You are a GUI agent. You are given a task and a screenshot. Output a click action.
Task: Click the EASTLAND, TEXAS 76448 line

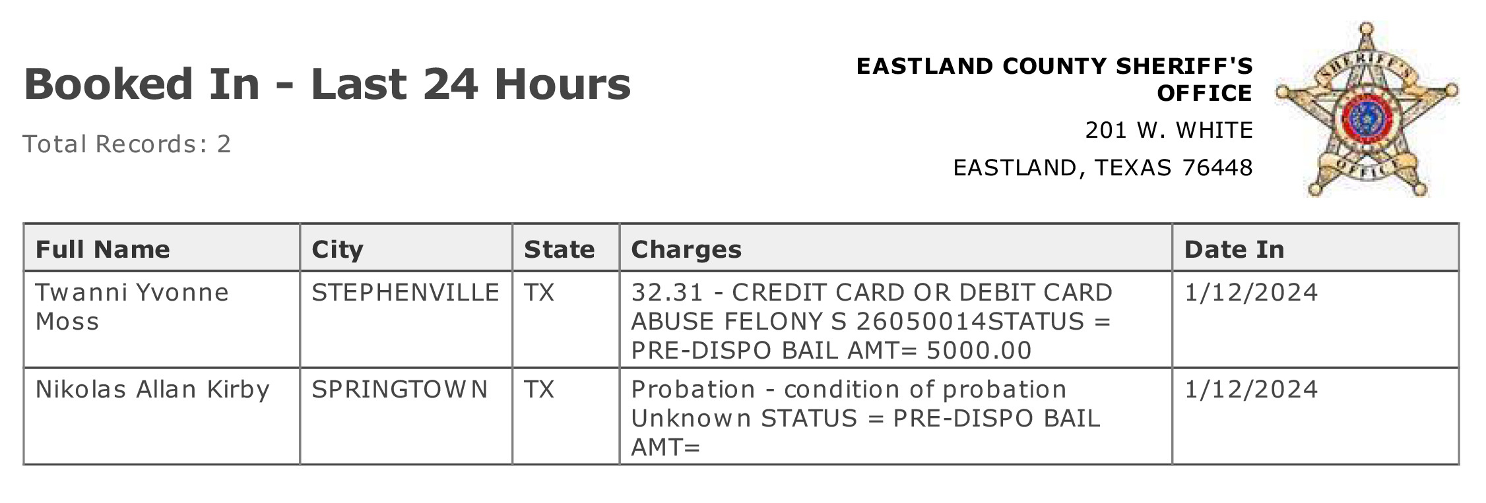pyautogui.click(x=1103, y=167)
